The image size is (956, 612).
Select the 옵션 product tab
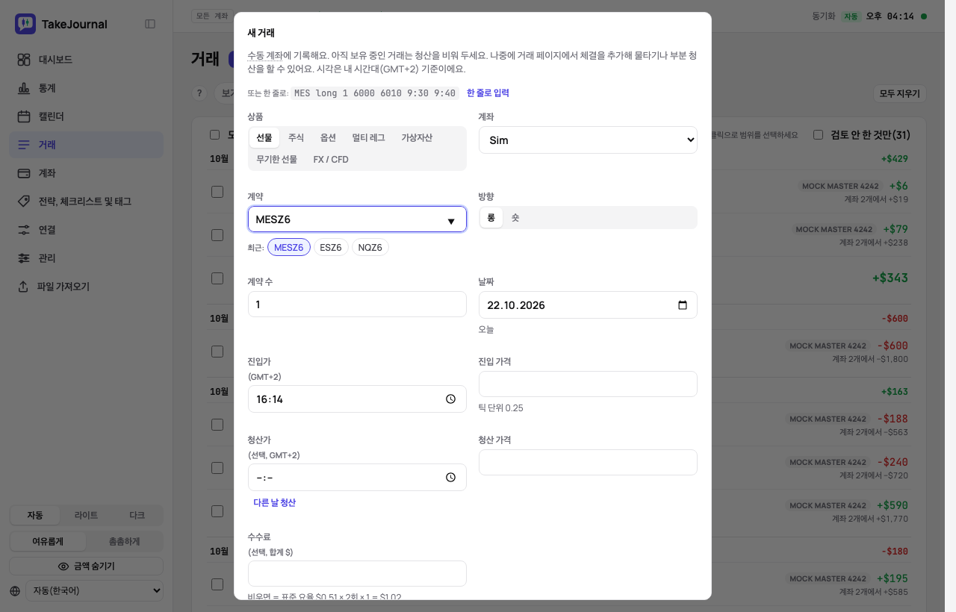328,137
